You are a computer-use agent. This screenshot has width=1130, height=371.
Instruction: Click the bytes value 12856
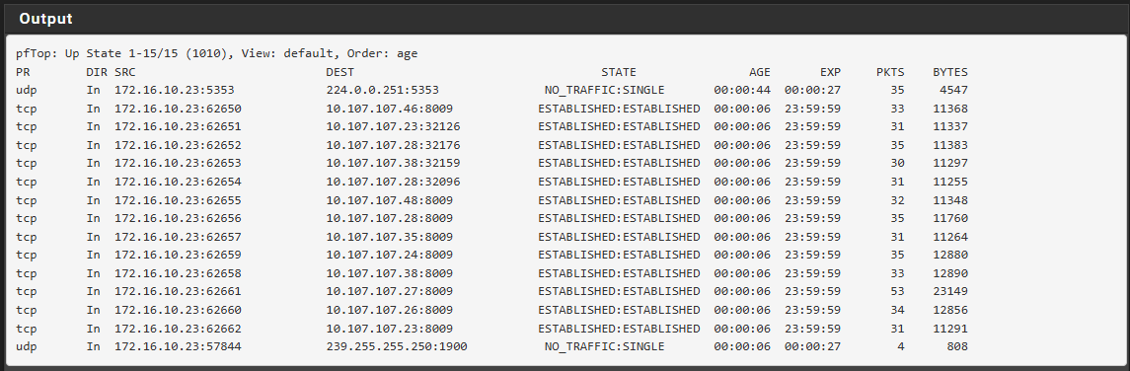coord(950,310)
